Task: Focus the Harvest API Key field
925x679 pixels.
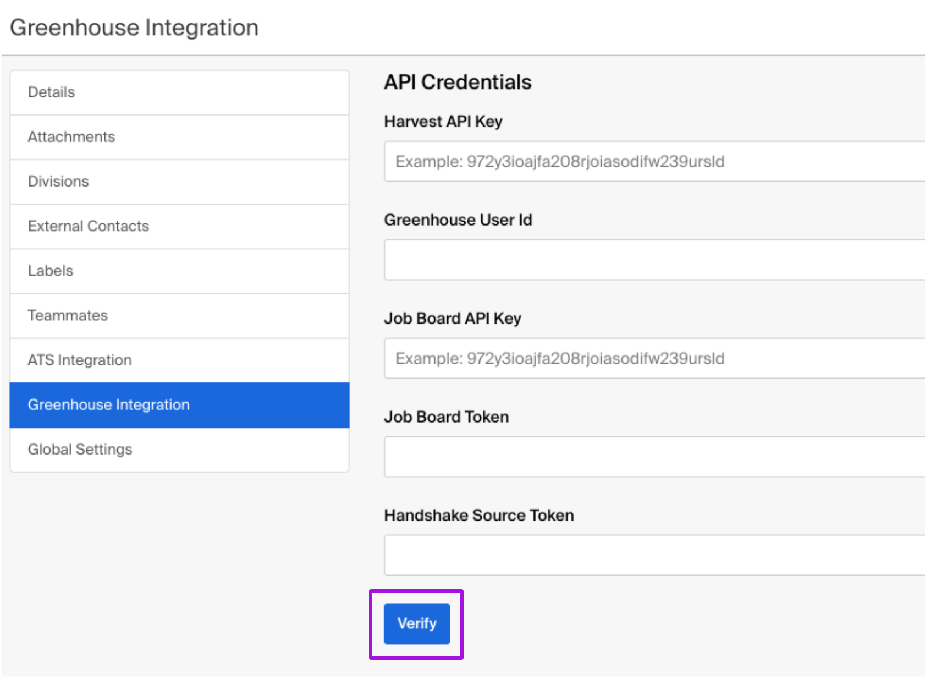Action: [x=654, y=161]
